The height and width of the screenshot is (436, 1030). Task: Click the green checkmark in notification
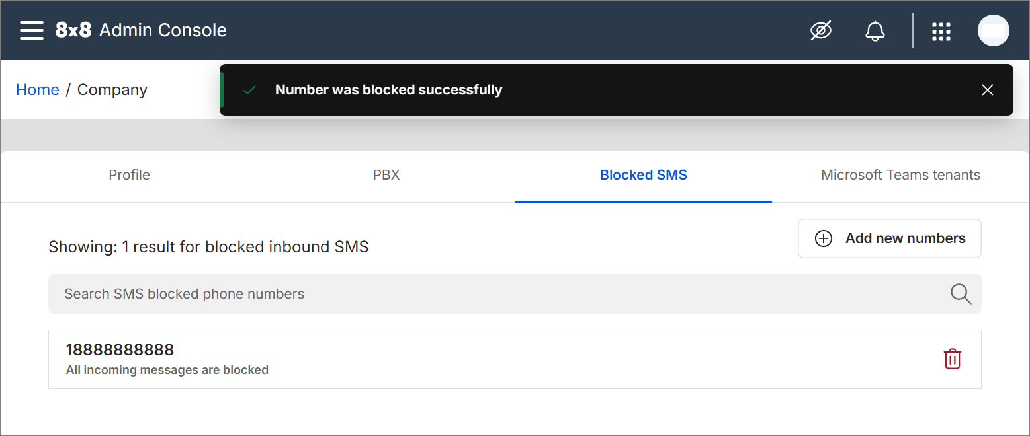point(249,90)
